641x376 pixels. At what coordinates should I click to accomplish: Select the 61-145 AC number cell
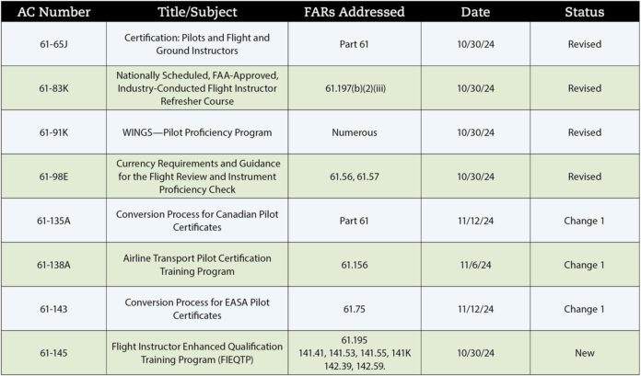click(53, 353)
